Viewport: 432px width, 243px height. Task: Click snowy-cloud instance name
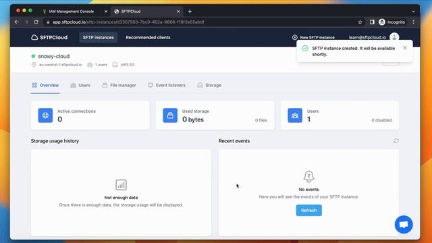[54, 56]
